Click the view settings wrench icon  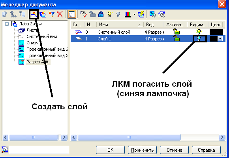pos(153,14)
